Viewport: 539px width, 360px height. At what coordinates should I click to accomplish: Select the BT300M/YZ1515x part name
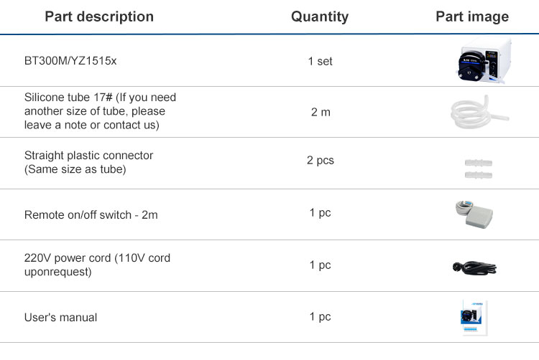coord(70,61)
